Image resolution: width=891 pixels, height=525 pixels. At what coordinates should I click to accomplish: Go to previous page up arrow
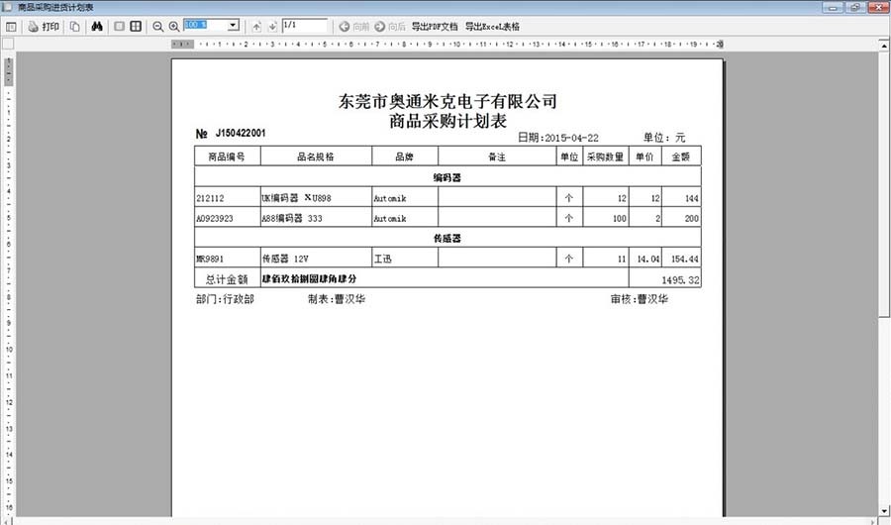(256, 27)
